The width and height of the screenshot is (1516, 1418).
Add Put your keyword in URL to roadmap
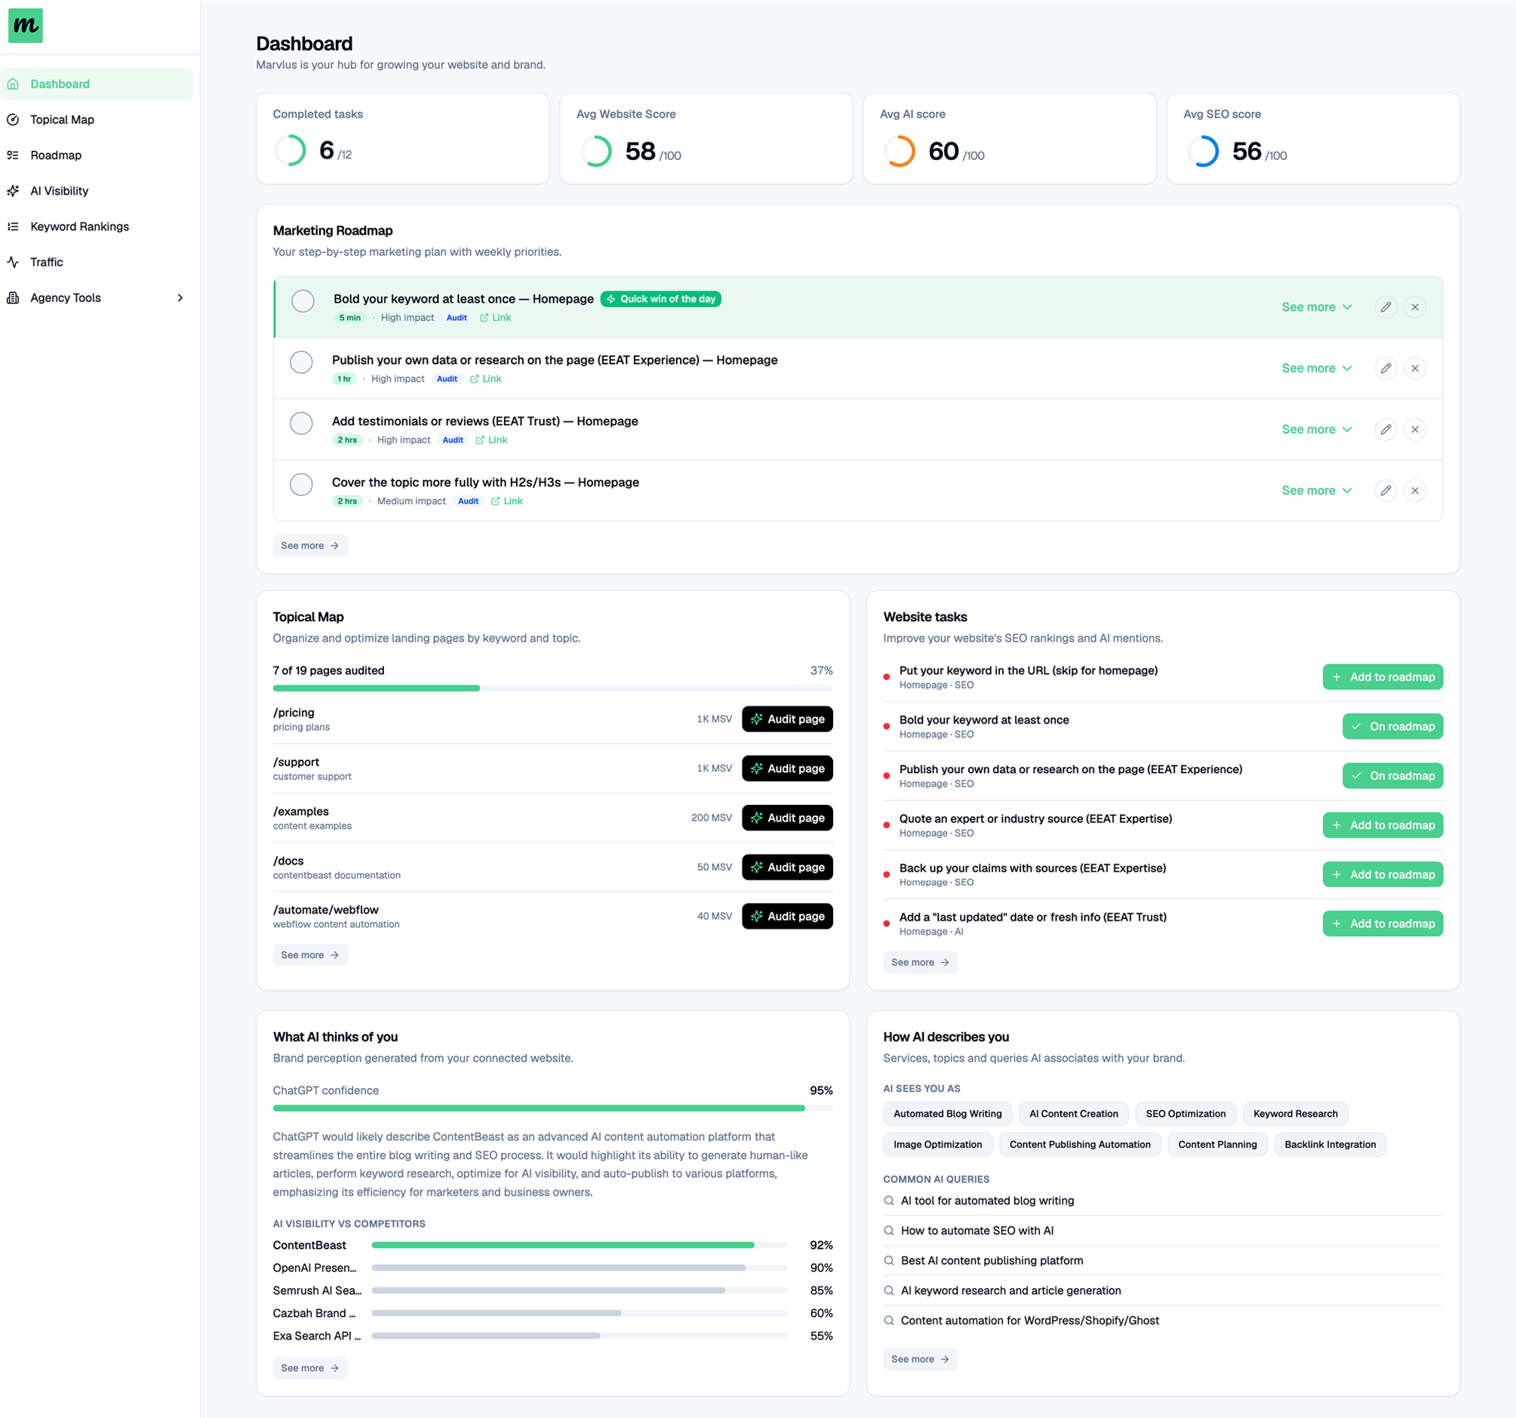1382,677
